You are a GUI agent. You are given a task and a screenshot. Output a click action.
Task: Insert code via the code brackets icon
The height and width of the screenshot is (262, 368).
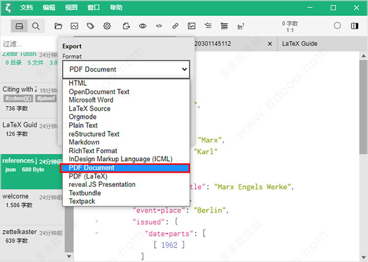(x=159, y=26)
